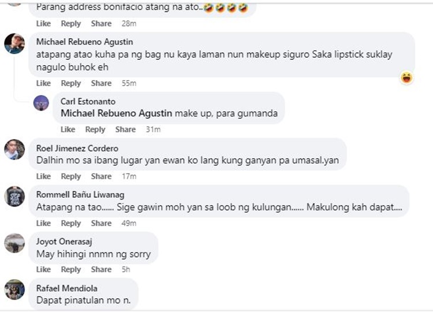This screenshot has height=312, width=433.
Task: Like Michael Rebueno Agustin's comment
Action: point(43,84)
